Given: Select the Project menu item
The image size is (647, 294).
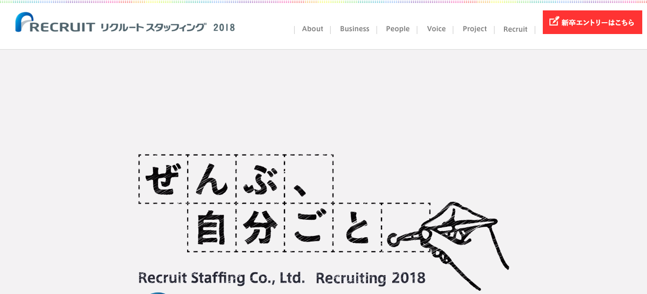Looking at the screenshot, I should click(x=475, y=29).
